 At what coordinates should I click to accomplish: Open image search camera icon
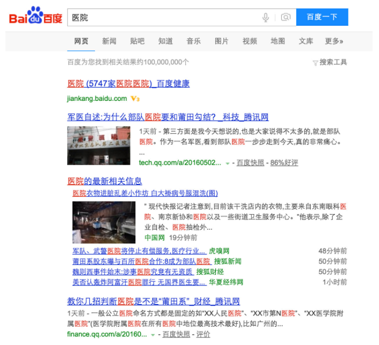point(286,17)
